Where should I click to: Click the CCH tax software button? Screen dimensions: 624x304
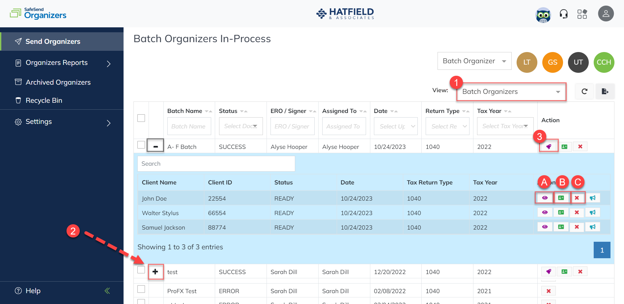pos(604,62)
